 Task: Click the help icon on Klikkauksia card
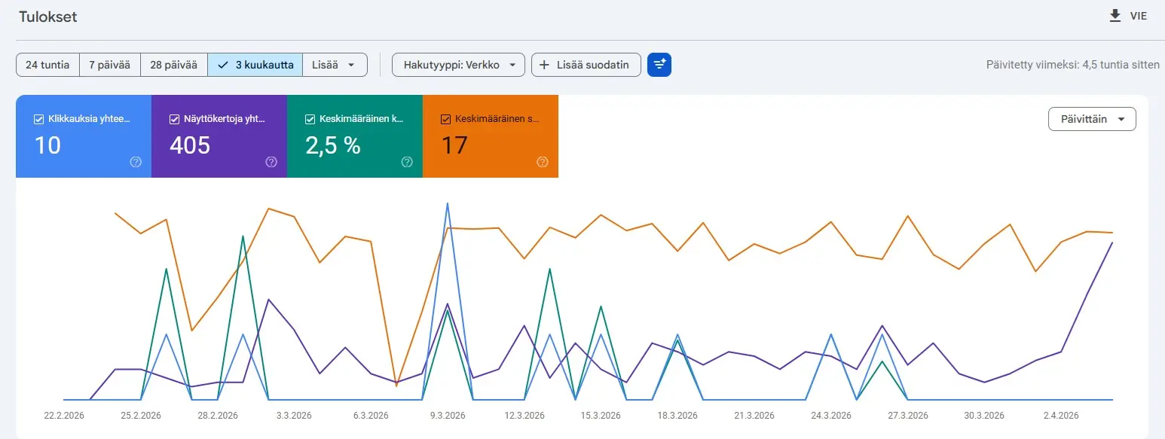tap(136, 161)
